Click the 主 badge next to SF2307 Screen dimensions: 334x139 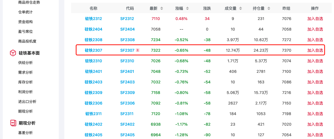[138, 50]
